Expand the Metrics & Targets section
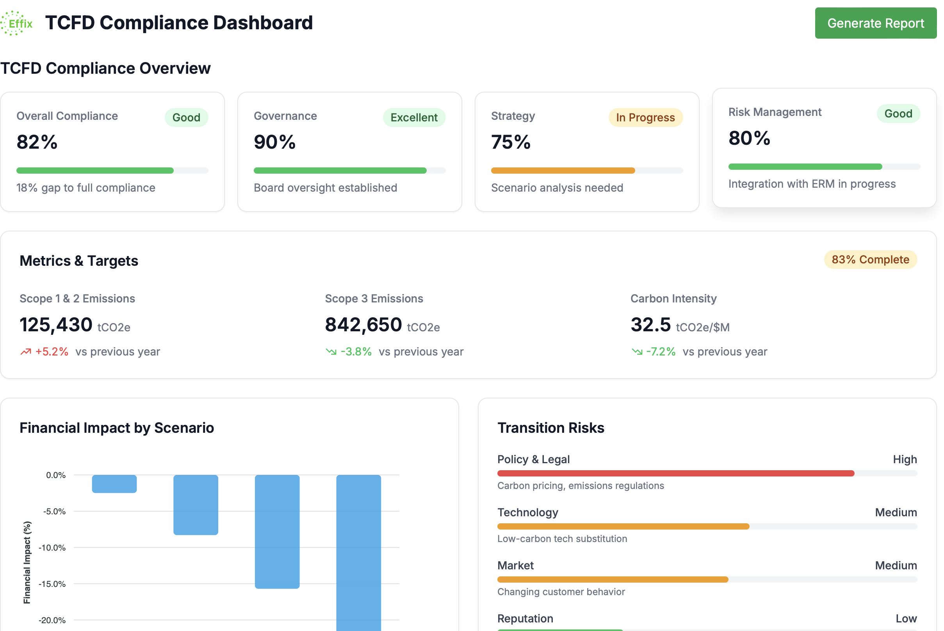Screen dimensions: 944x631 point(79,260)
